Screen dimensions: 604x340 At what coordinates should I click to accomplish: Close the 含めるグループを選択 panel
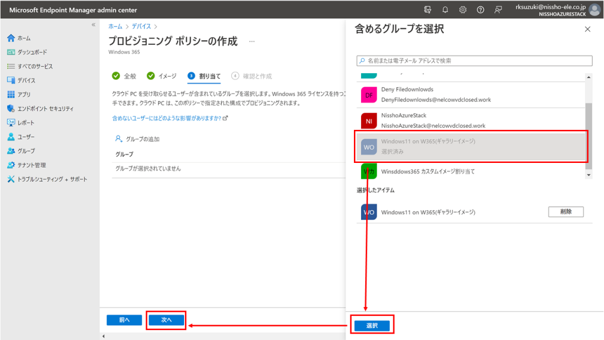[587, 29]
